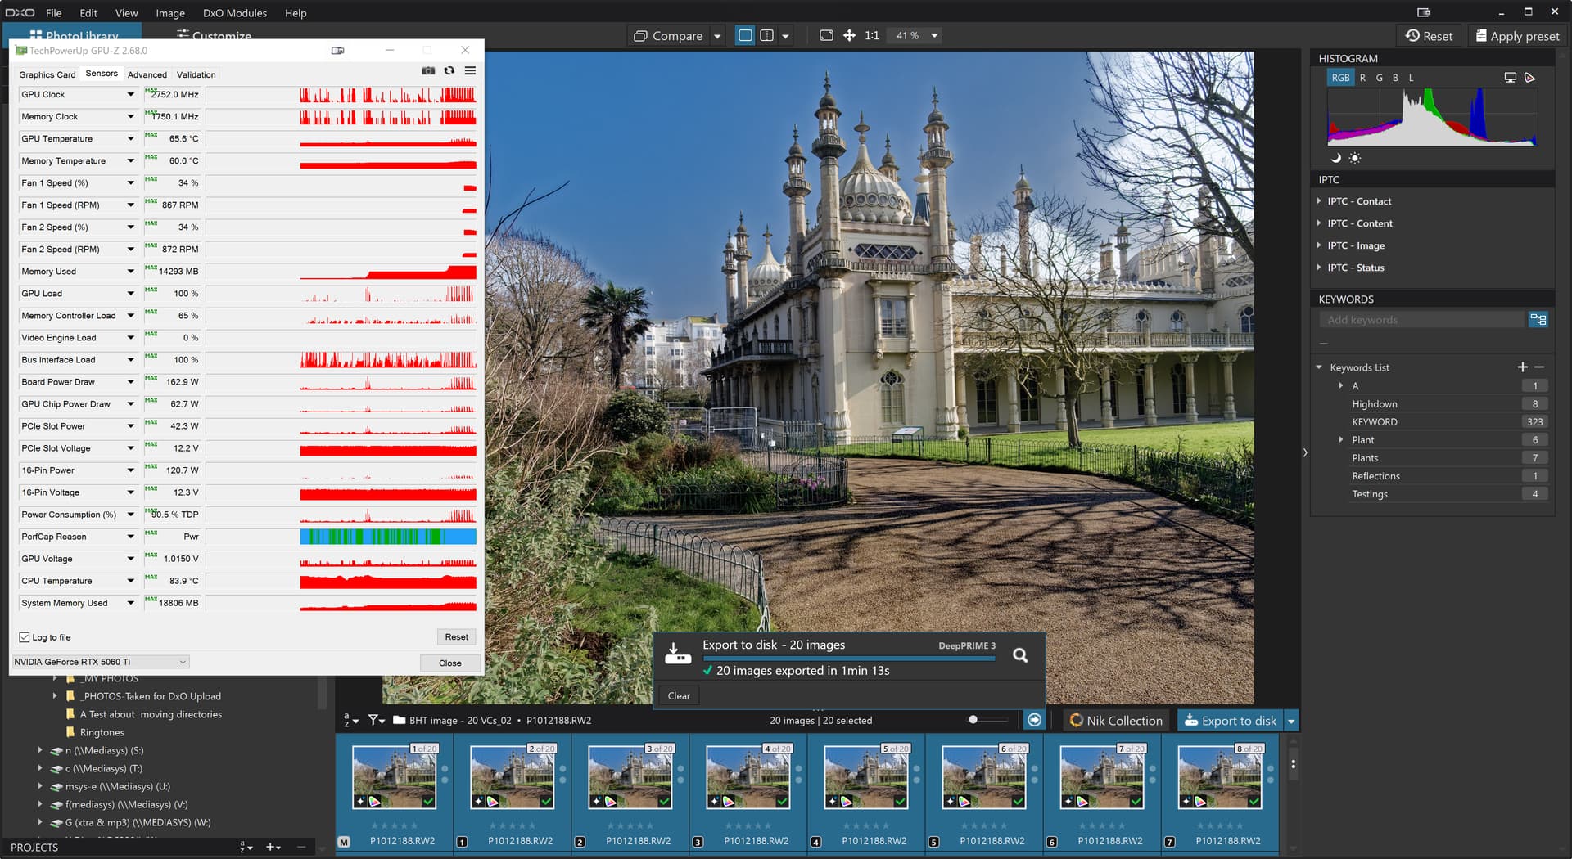Image resolution: width=1572 pixels, height=859 pixels.
Task: Click the GPU-Z refresh sensors icon
Action: 449,71
